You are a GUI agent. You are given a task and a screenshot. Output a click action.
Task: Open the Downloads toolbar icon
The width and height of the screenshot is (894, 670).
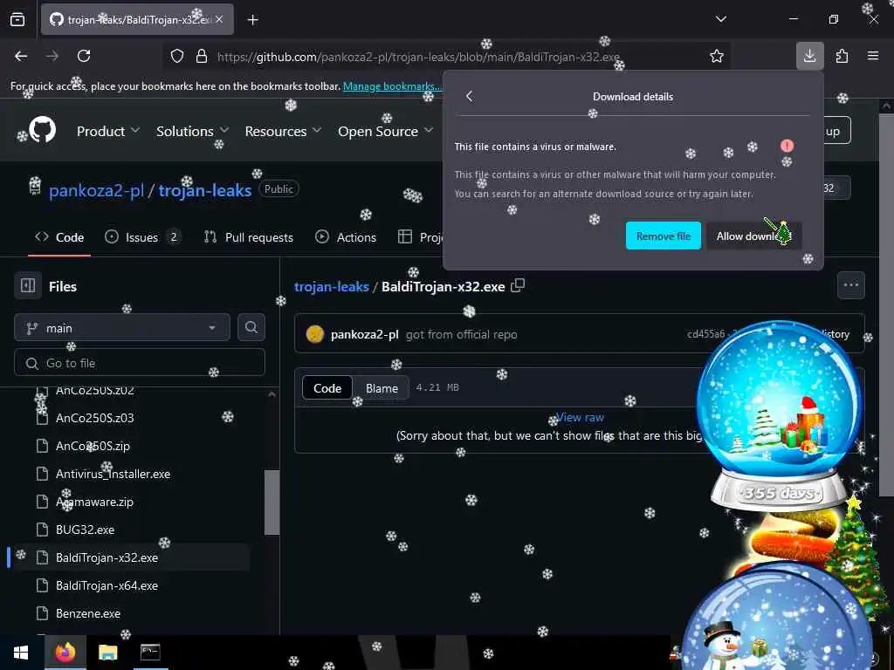click(809, 56)
